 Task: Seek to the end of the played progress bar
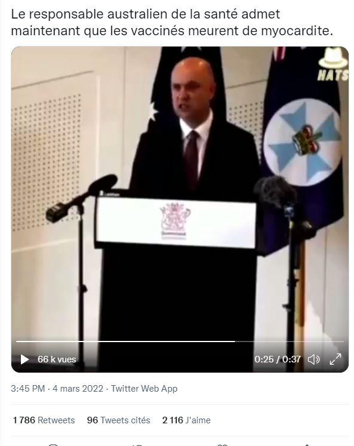tap(234, 341)
